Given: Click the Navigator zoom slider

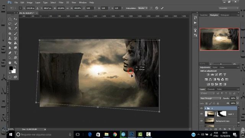Looking at the screenshot, I should point(221,64).
